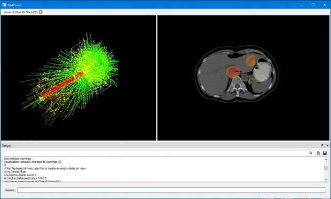Focus the Output search filter field

pyautogui.click(x=156, y=153)
